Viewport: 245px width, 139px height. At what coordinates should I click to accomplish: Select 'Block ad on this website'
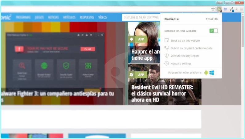coord(185,41)
